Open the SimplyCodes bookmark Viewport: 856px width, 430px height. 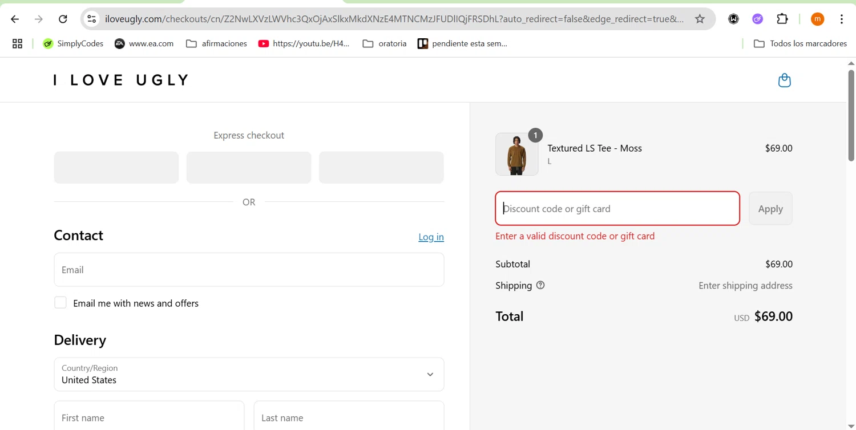click(73, 43)
